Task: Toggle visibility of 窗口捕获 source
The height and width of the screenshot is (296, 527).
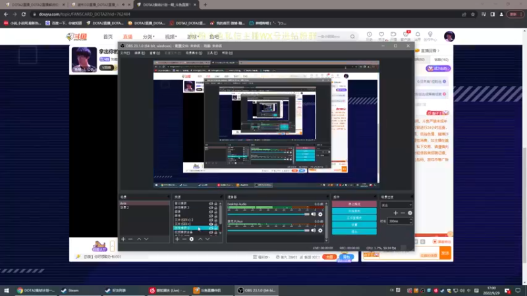Action: click(211, 203)
